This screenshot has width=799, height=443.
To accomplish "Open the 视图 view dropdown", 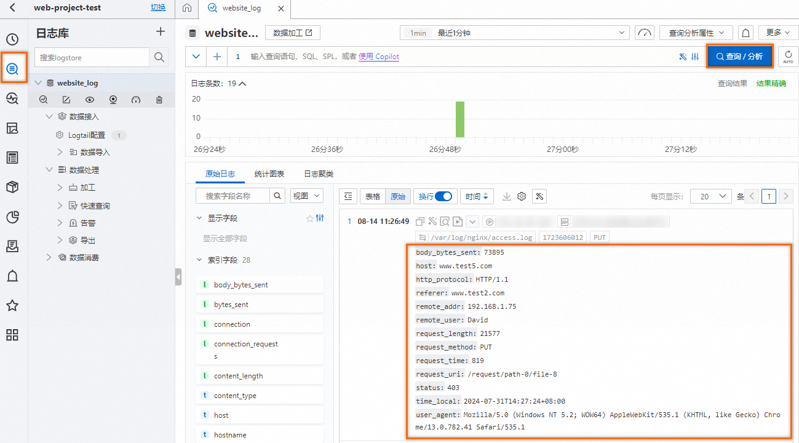I will click(x=306, y=196).
